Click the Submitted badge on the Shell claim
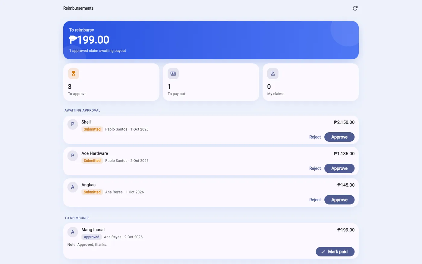Viewport: 422px width, 264px height. [92, 129]
